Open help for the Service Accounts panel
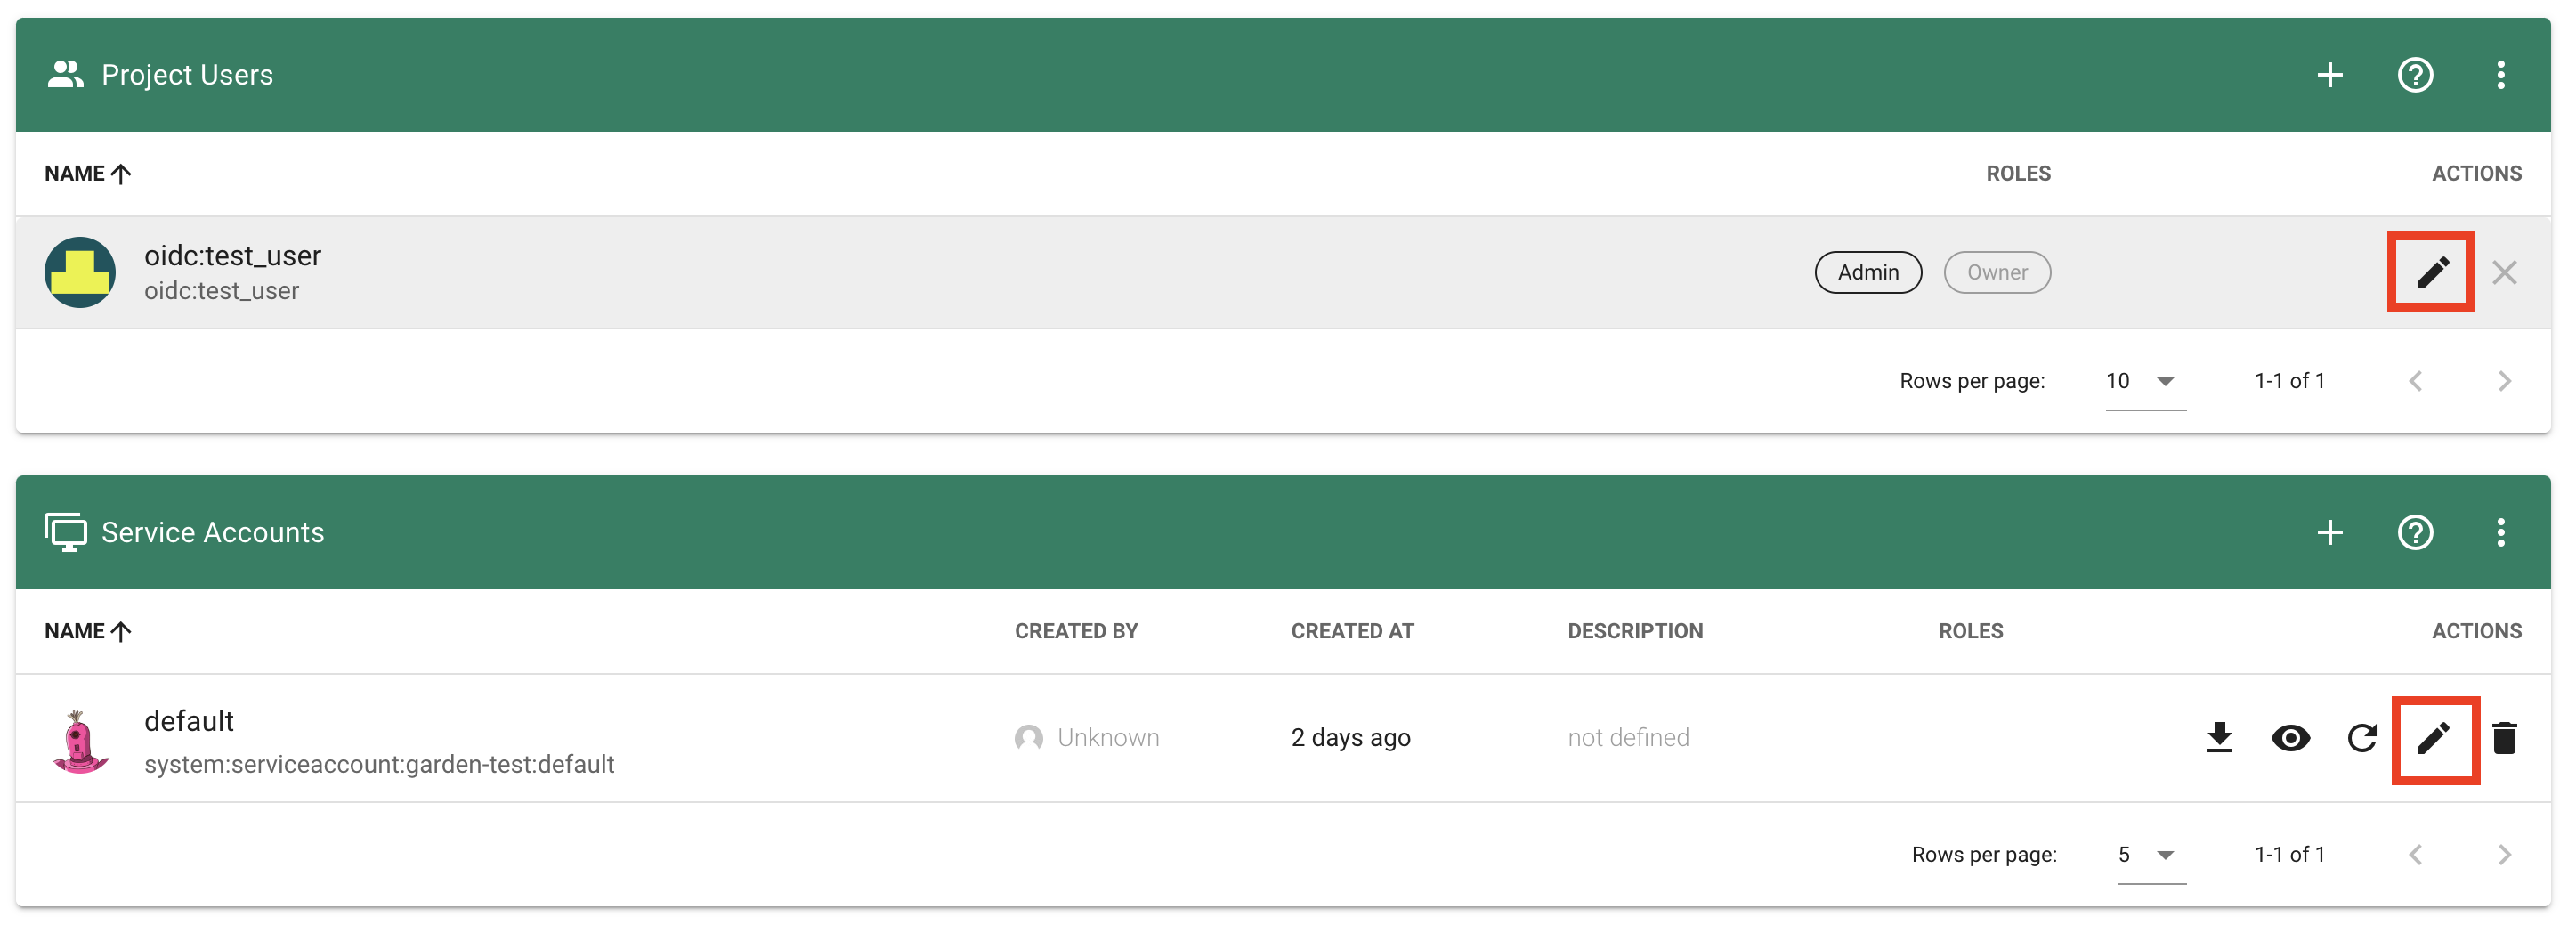Image resolution: width=2576 pixels, height=933 pixels. [x=2415, y=531]
